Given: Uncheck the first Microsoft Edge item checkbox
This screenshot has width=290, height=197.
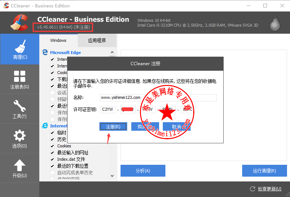Looking at the screenshot, I should click(x=52, y=59).
